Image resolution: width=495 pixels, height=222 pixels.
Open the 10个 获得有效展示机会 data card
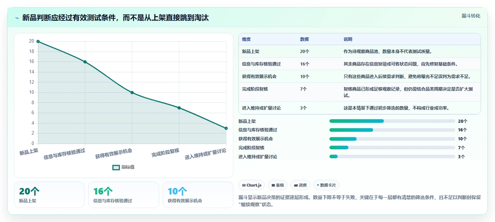(x=198, y=195)
